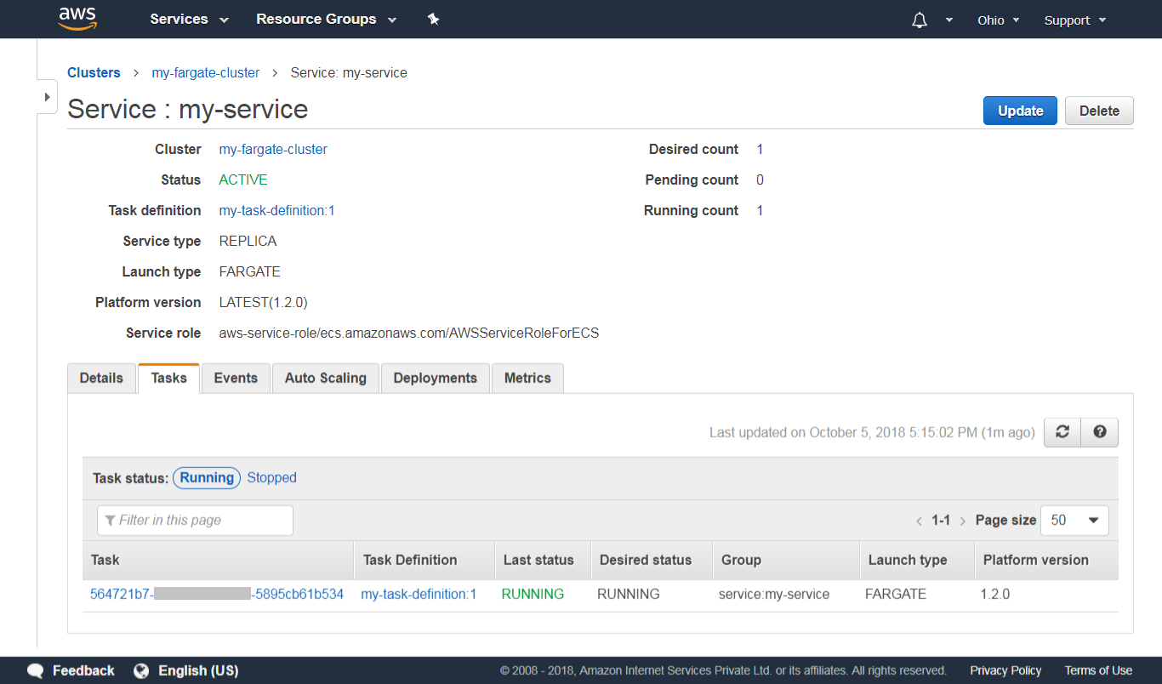Click the FARGATE launch type cell in table
Screen dimensions: 1162x684
click(x=896, y=595)
